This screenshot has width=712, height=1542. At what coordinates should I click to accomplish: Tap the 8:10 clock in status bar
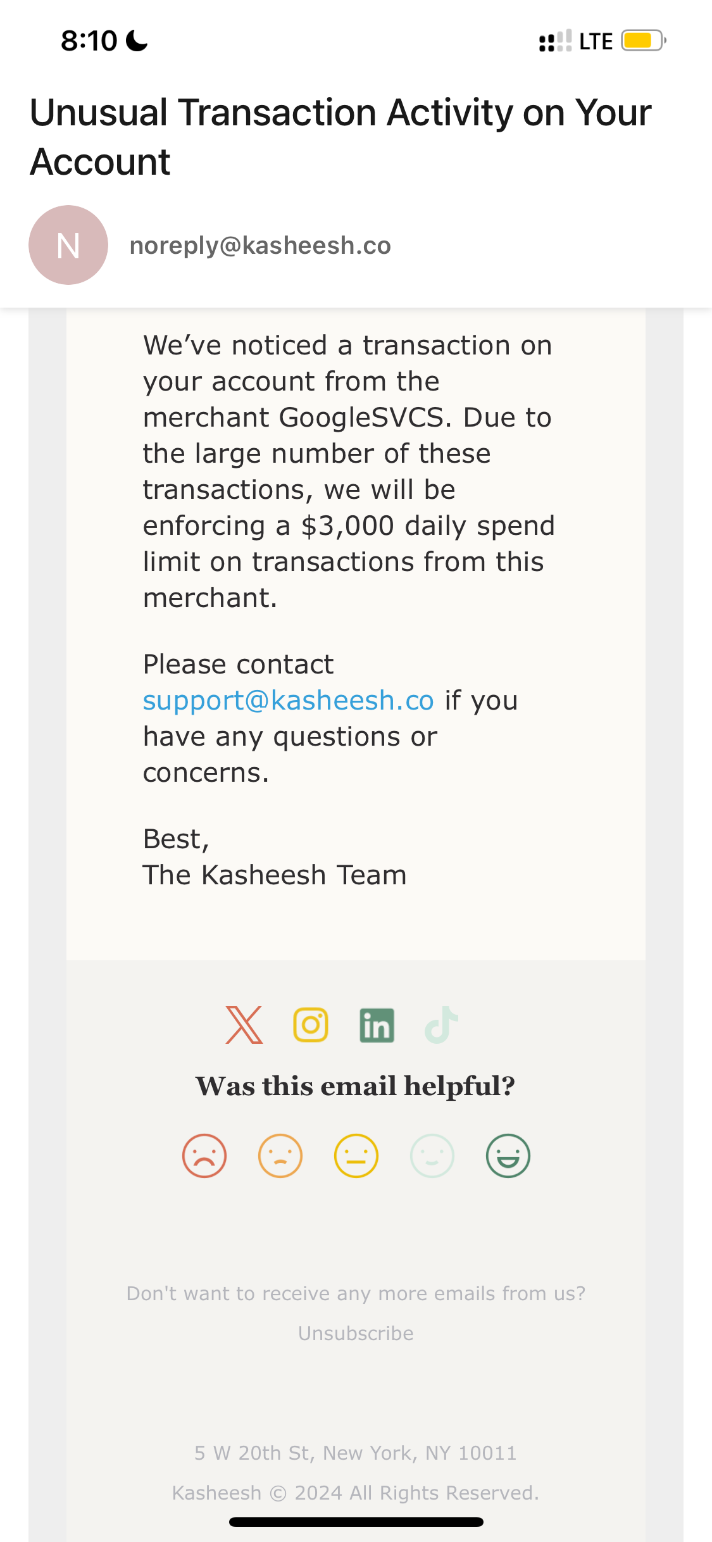pyautogui.click(x=89, y=41)
